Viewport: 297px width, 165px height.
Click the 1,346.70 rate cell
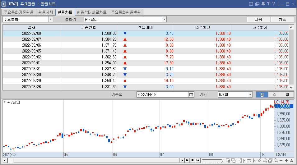[88, 75]
